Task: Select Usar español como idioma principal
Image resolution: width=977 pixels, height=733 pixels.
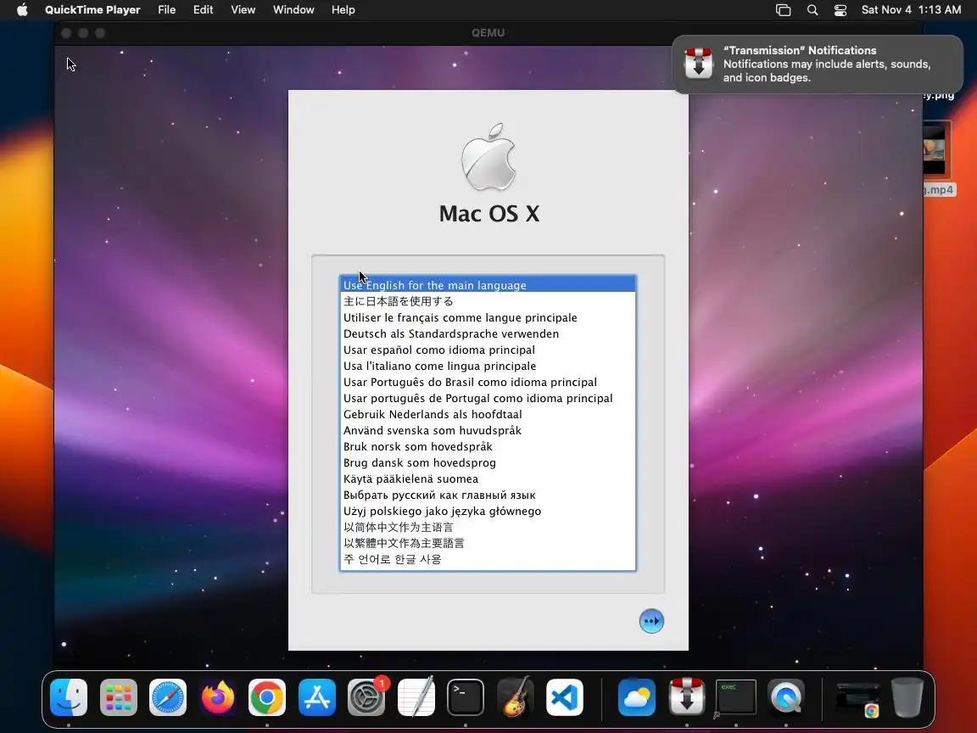Action: pyautogui.click(x=488, y=350)
